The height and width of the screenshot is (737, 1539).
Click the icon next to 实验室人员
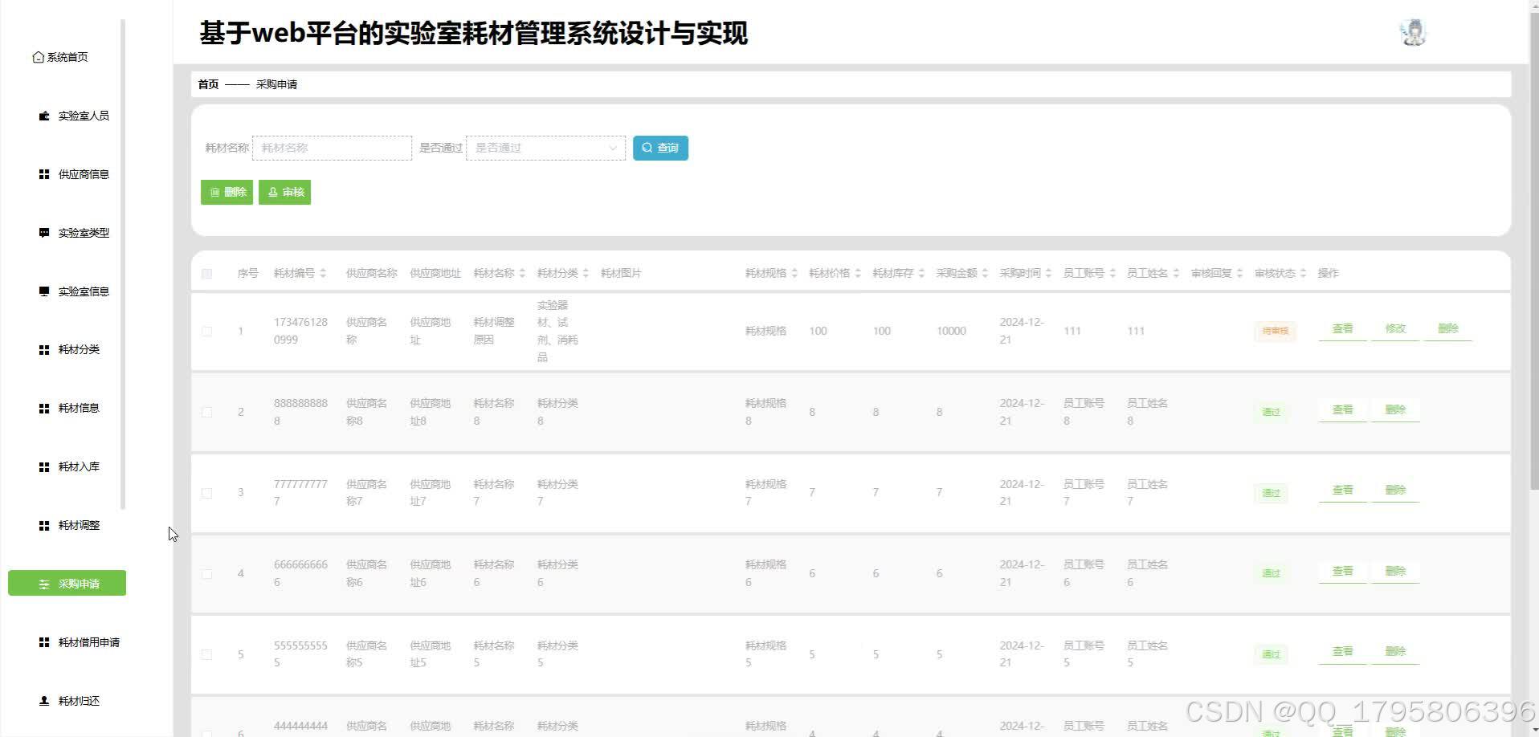click(x=44, y=116)
